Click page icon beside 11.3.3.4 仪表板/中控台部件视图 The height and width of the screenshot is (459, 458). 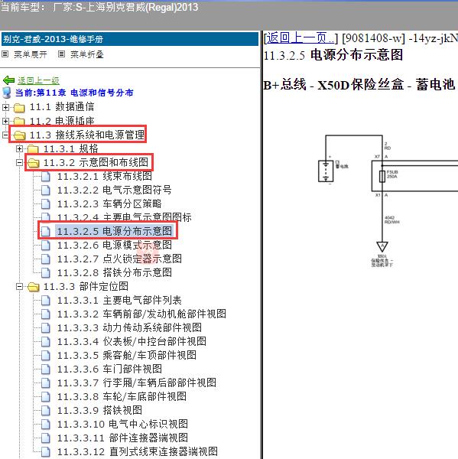(46, 342)
